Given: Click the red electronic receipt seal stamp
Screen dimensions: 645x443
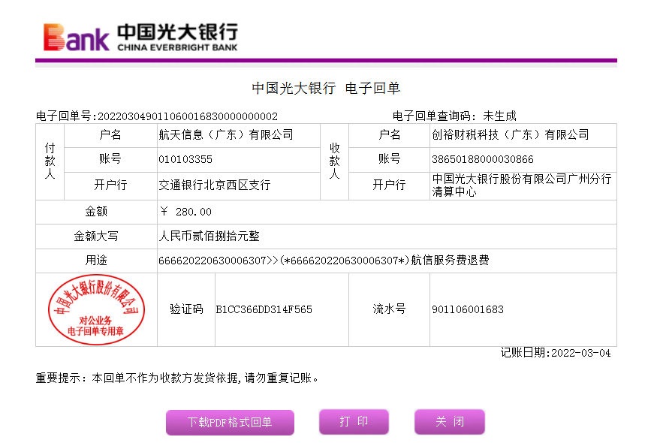Looking at the screenshot, I should click(96, 309).
